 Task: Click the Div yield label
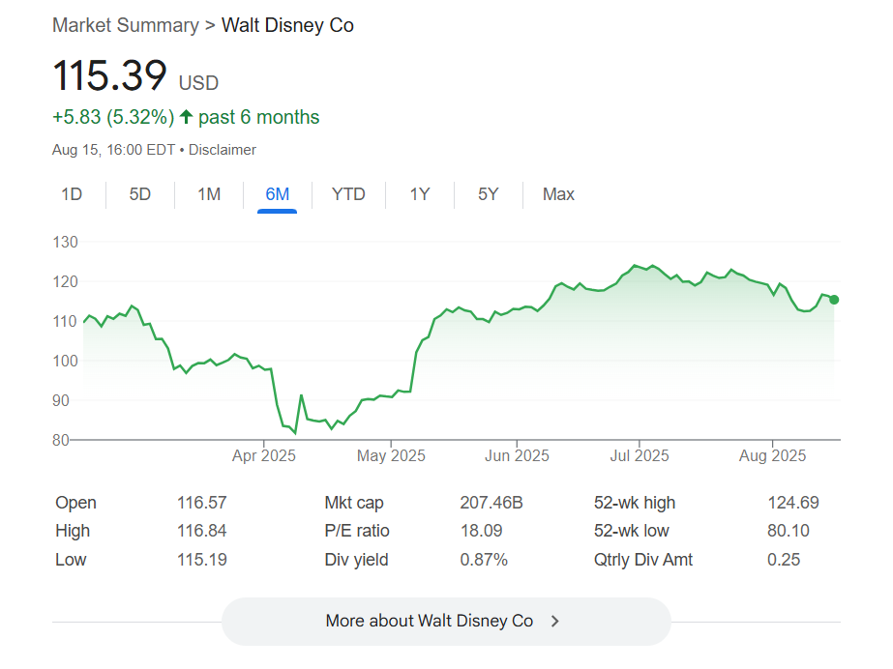point(356,560)
